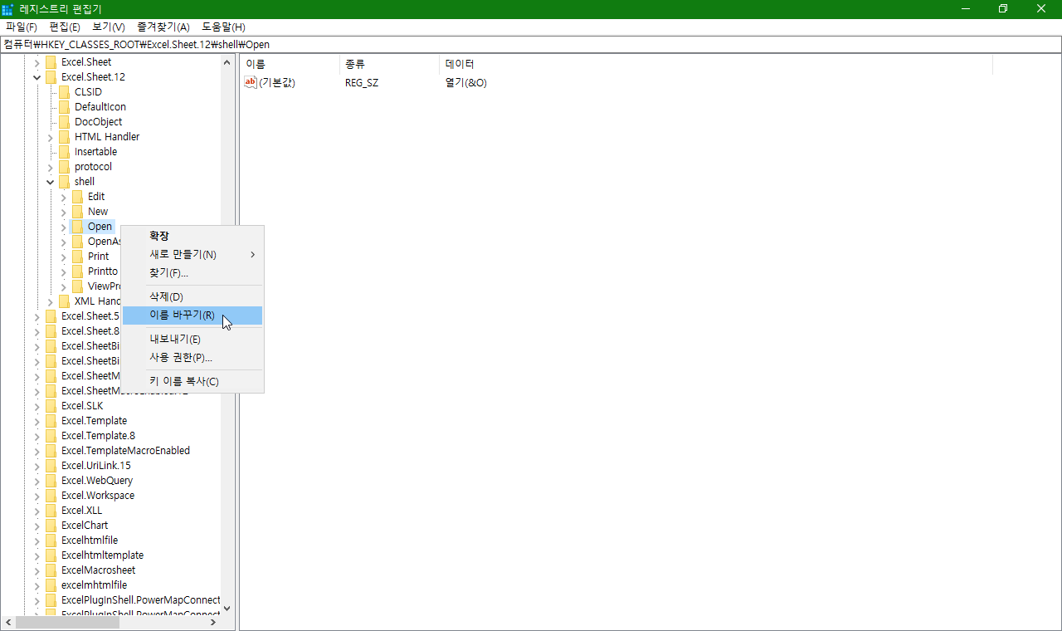Select the Excel.WebQuery folder icon
The width and height of the screenshot is (1062, 631).
tap(51, 481)
